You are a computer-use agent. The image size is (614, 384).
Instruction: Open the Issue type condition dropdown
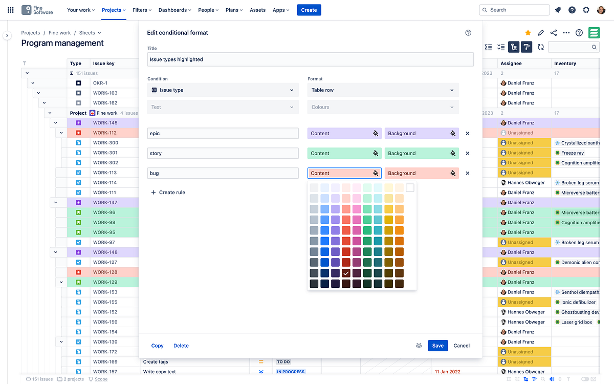(x=223, y=90)
